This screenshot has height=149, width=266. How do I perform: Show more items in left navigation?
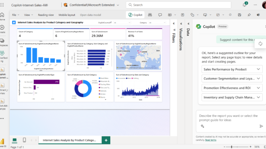[2, 118]
